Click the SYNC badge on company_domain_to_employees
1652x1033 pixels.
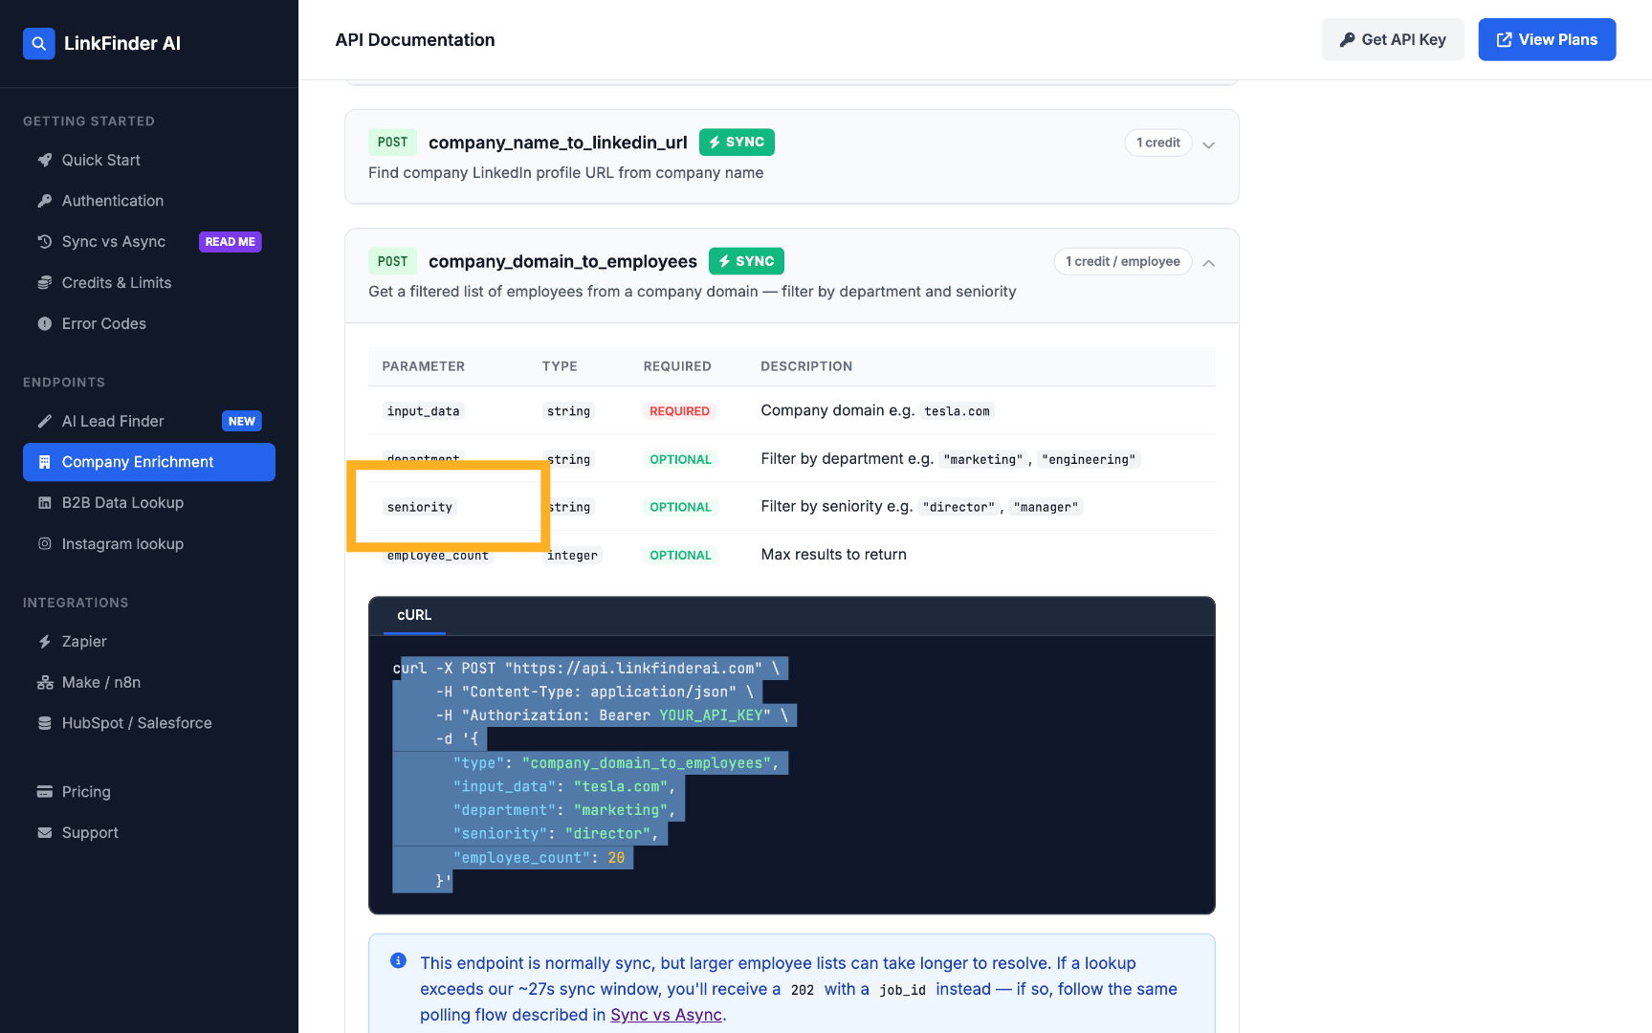point(746,261)
